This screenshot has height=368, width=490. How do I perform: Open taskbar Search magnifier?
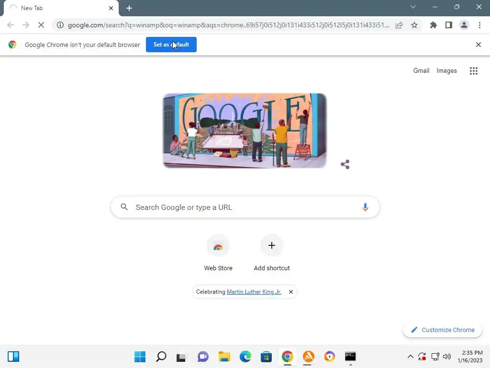[161, 356]
